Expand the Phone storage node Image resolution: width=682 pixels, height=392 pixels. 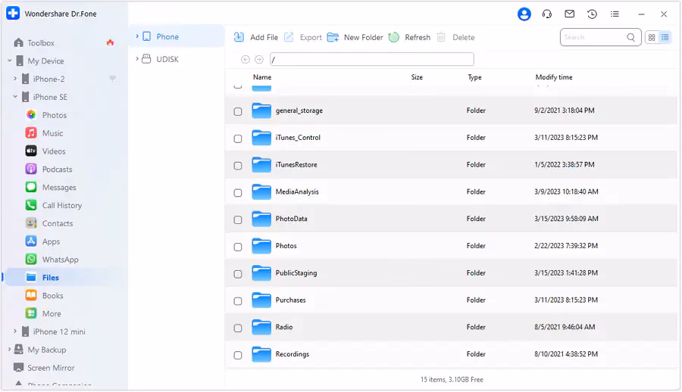pos(137,36)
